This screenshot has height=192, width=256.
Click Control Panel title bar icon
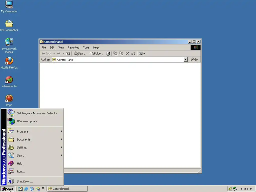42,42
